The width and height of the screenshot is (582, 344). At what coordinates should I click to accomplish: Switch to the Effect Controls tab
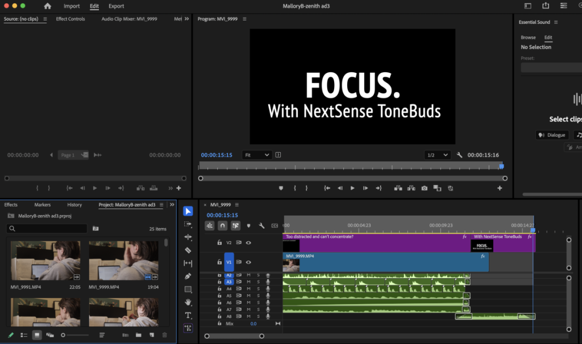(x=70, y=19)
